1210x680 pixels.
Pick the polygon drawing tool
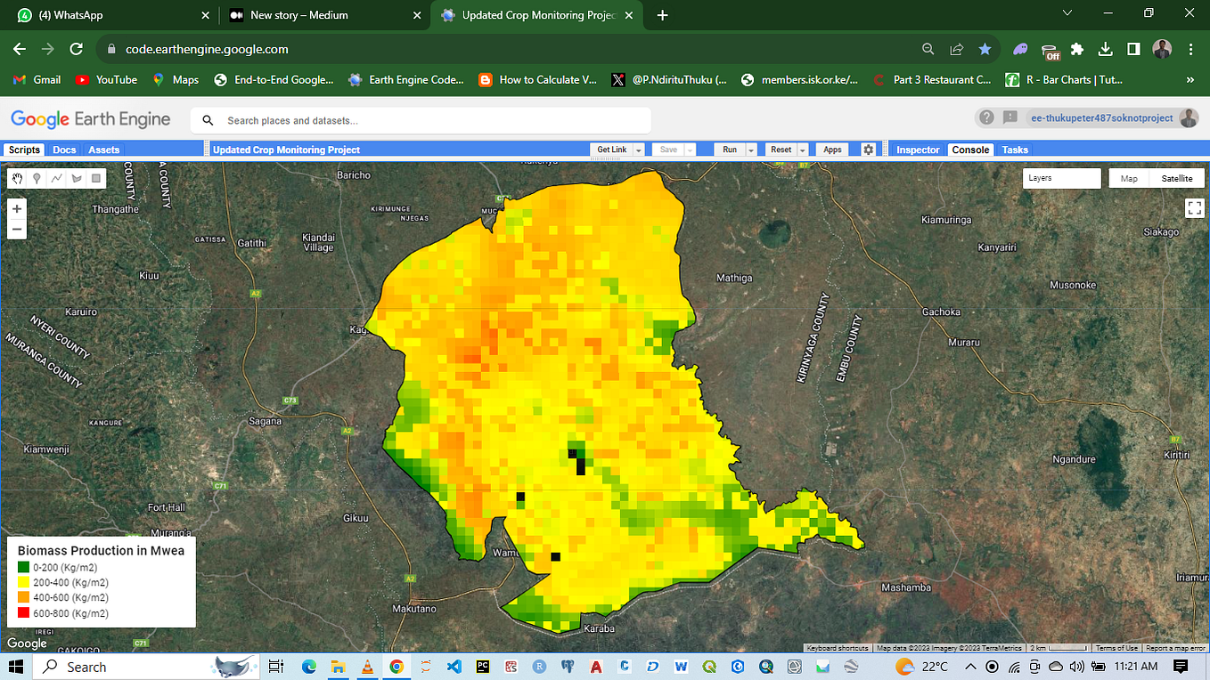click(x=75, y=178)
